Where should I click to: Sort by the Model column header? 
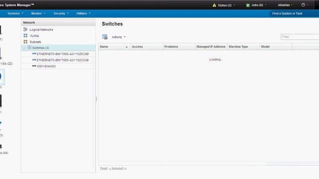click(x=276, y=47)
